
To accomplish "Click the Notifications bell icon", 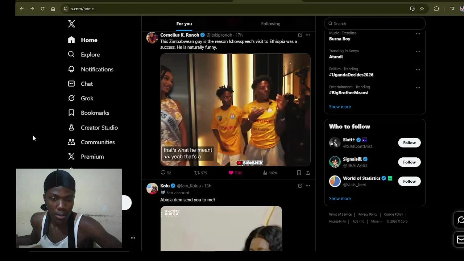I will click(71, 69).
